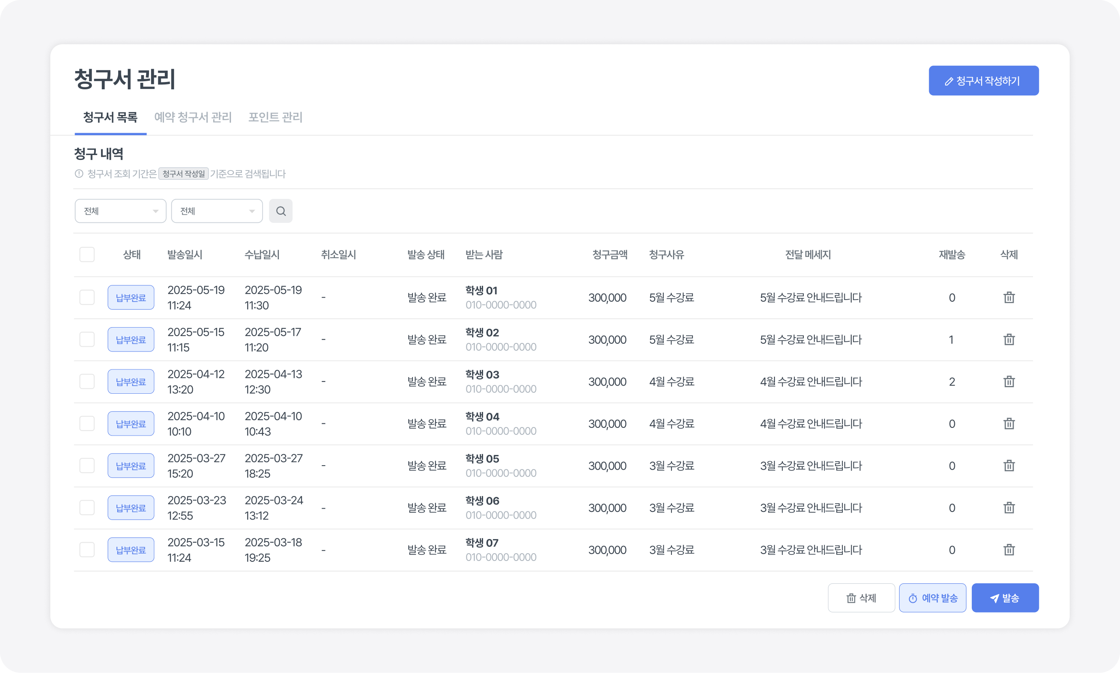Remove 학생 03 invoice via trash icon
Image resolution: width=1120 pixels, height=673 pixels.
(x=1009, y=382)
